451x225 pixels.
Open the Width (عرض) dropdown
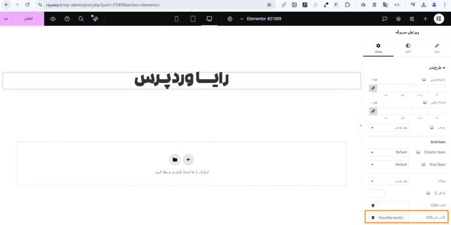[389, 128]
